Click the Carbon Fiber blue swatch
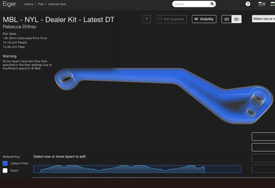The height and width of the screenshot is (188, 275). pos(5,164)
